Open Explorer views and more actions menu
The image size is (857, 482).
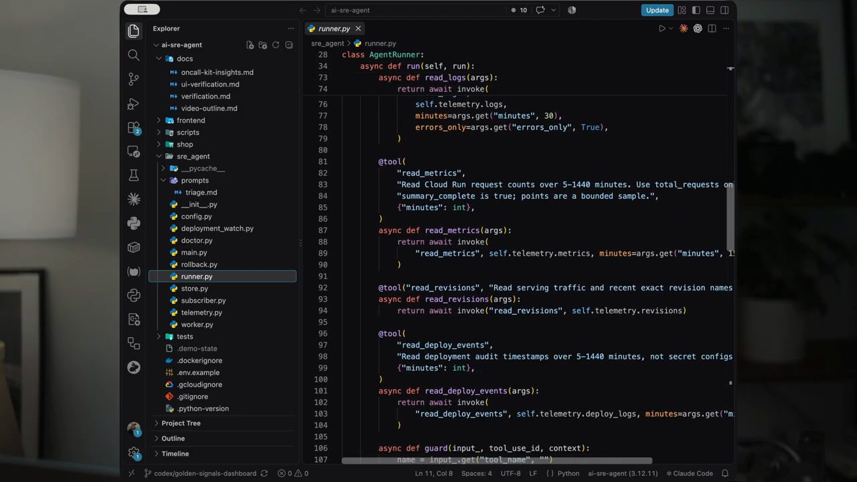(291, 28)
